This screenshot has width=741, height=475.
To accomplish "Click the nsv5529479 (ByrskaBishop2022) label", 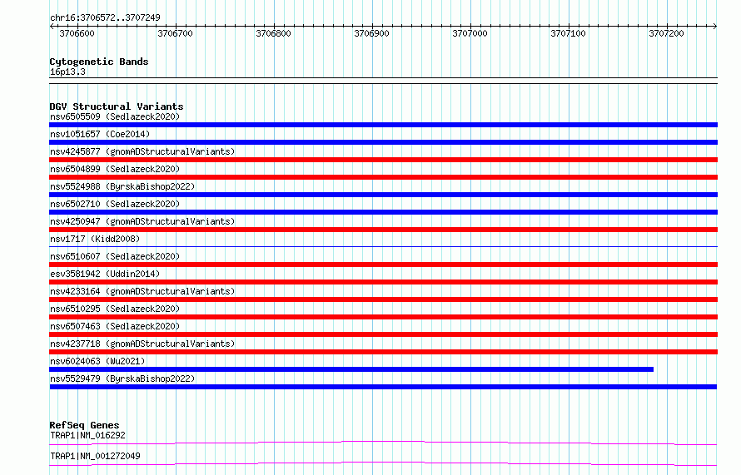I will 122,379.
